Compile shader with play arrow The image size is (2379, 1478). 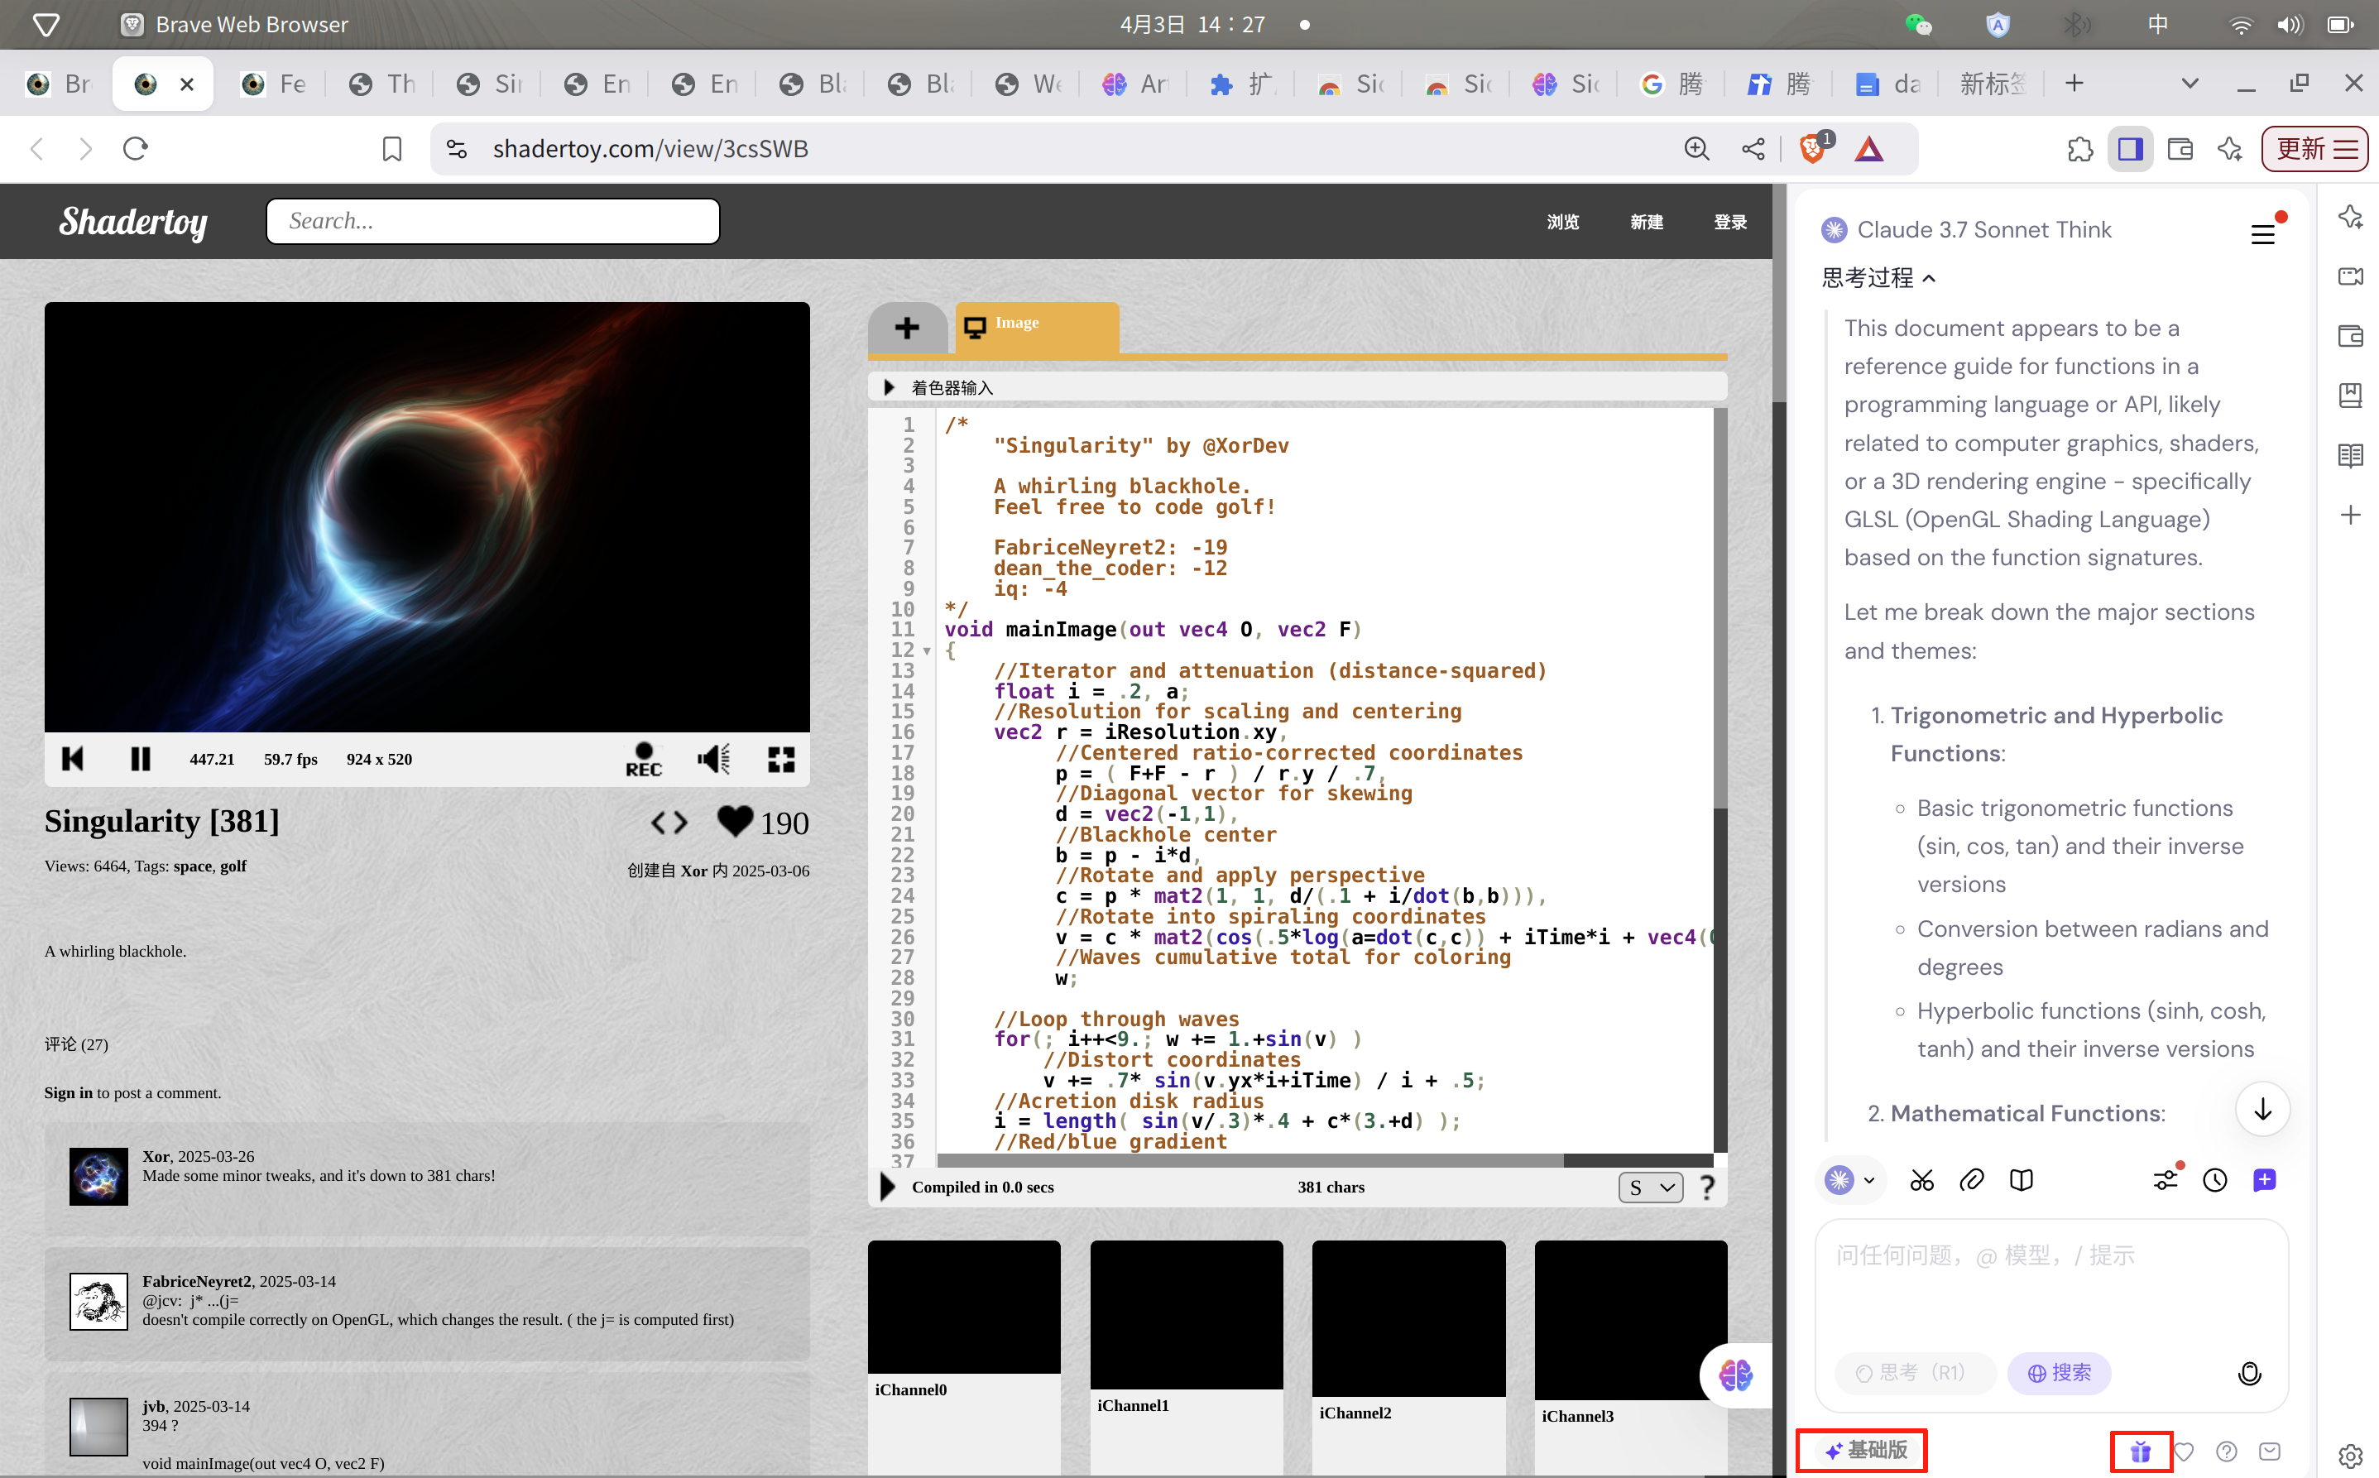[888, 1187]
